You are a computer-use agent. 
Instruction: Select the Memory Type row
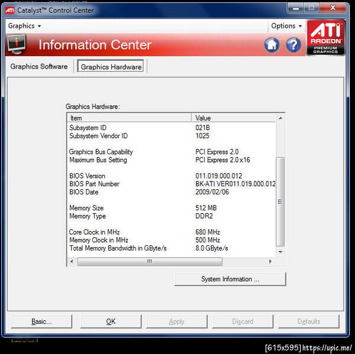[x=172, y=216]
